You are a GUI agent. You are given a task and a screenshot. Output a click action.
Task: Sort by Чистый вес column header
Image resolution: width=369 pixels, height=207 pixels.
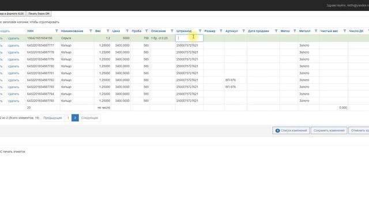(x=329, y=31)
